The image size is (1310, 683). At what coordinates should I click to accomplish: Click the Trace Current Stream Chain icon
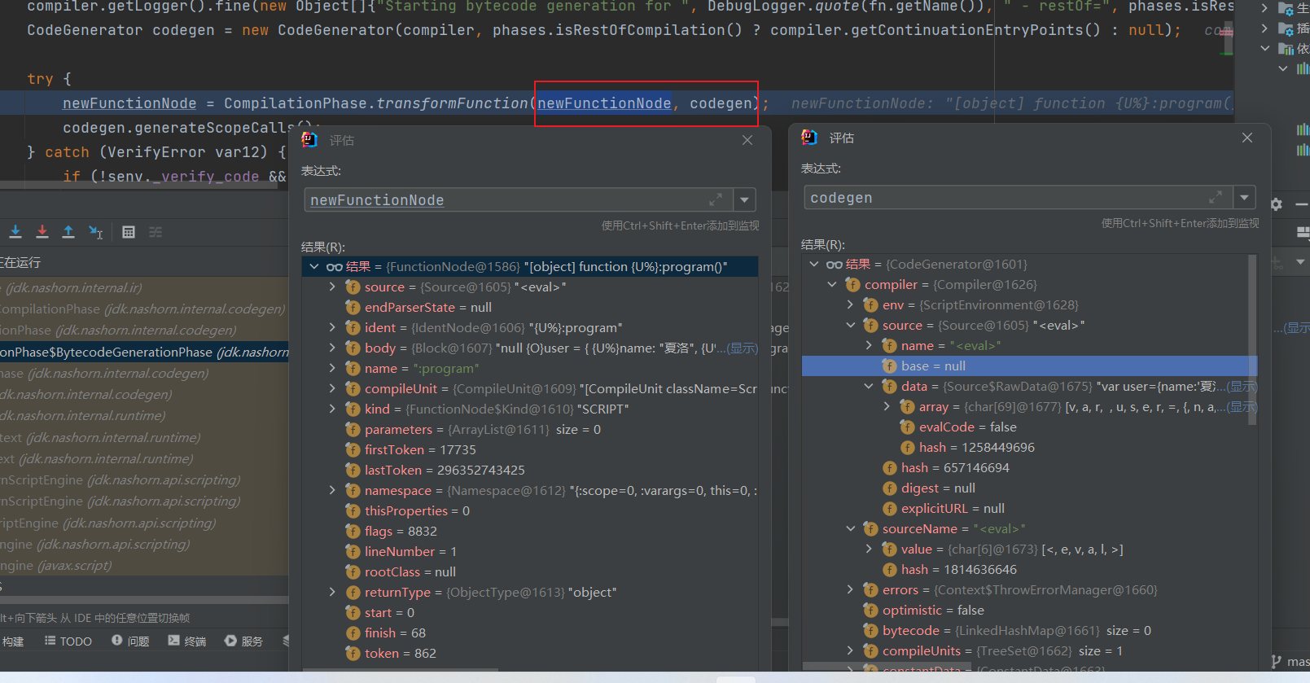click(156, 232)
